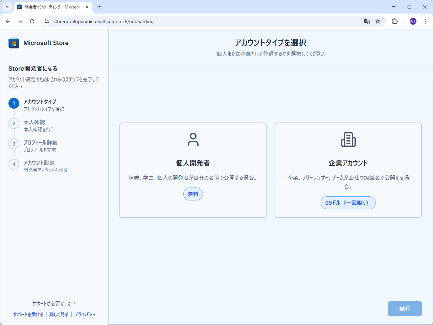Click the page reload icon
Image resolution: width=433 pixels, height=325 pixels.
[x=32, y=21]
